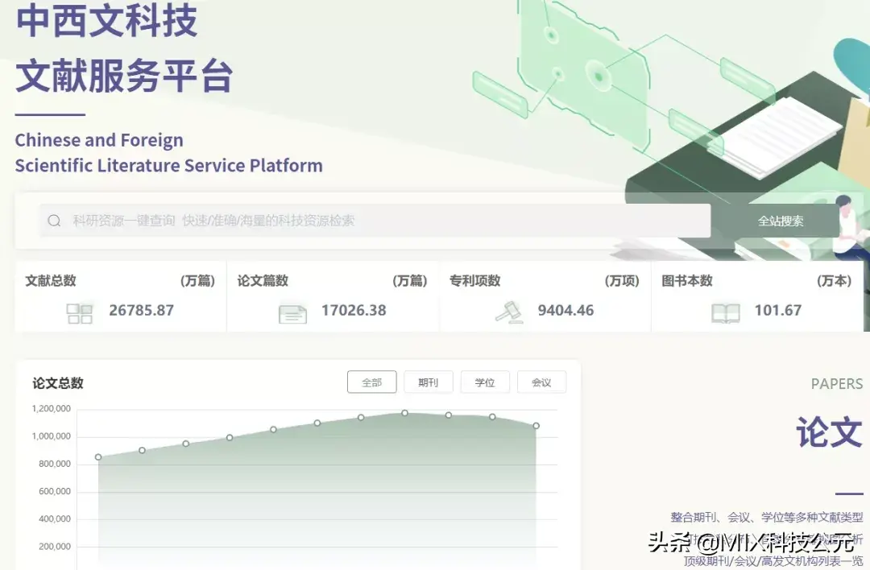Open the 论文篇数 value 17026.38
The image size is (870, 570).
354,310
